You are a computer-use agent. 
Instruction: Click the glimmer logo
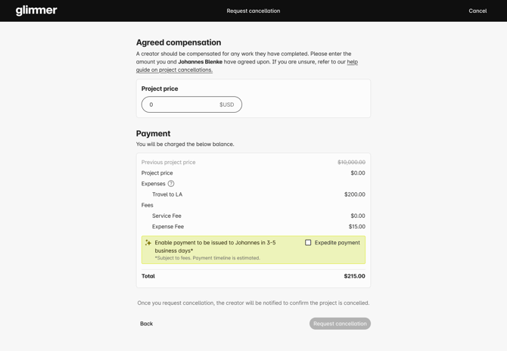click(x=36, y=11)
